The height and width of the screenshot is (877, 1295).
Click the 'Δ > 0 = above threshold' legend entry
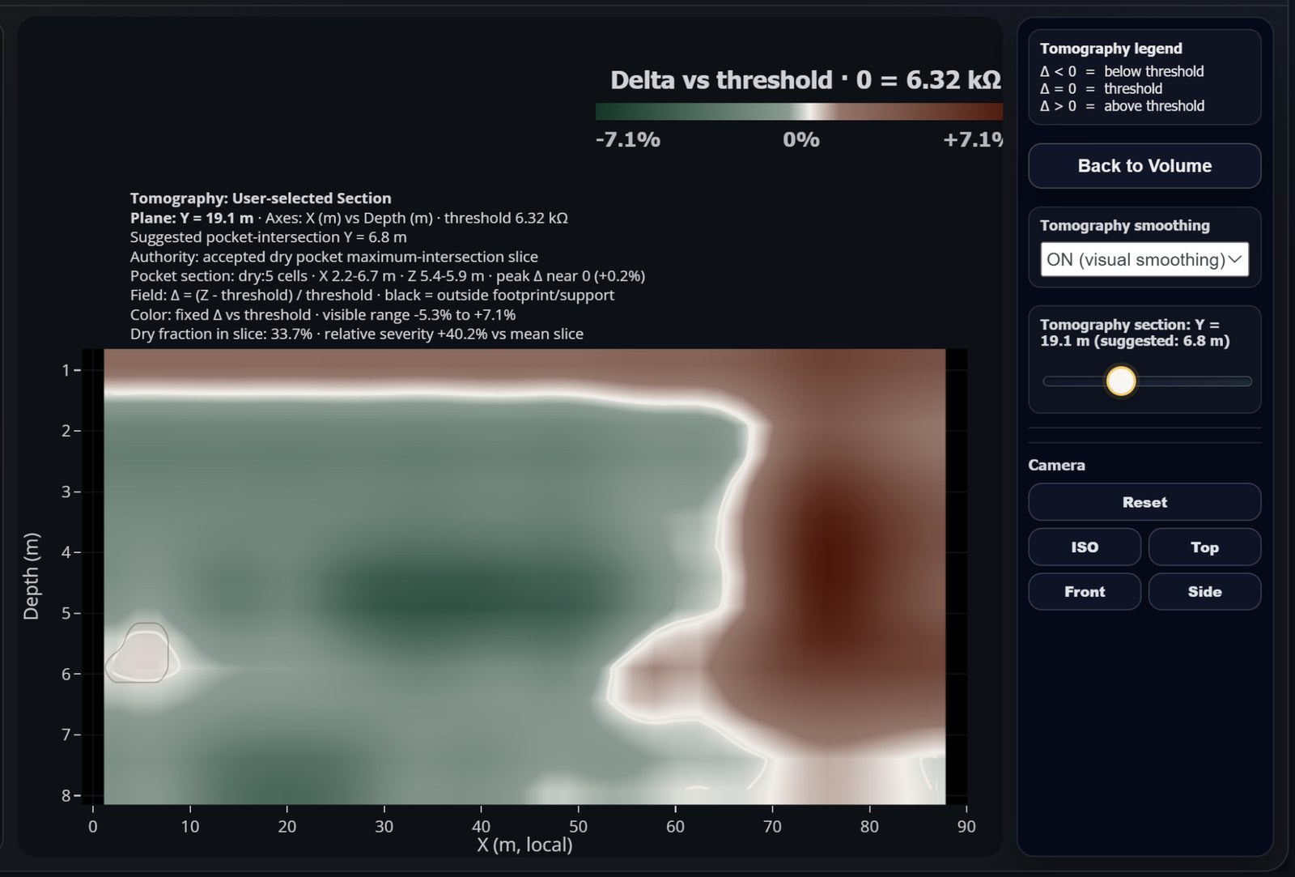tap(1122, 106)
